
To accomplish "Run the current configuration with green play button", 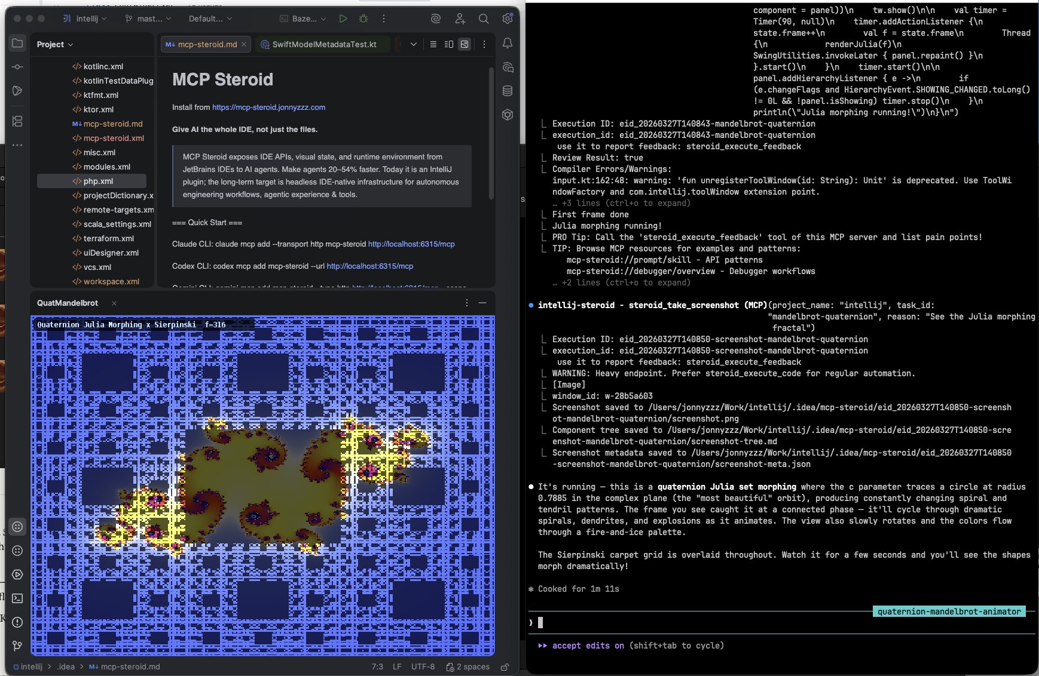I will 343,19.
